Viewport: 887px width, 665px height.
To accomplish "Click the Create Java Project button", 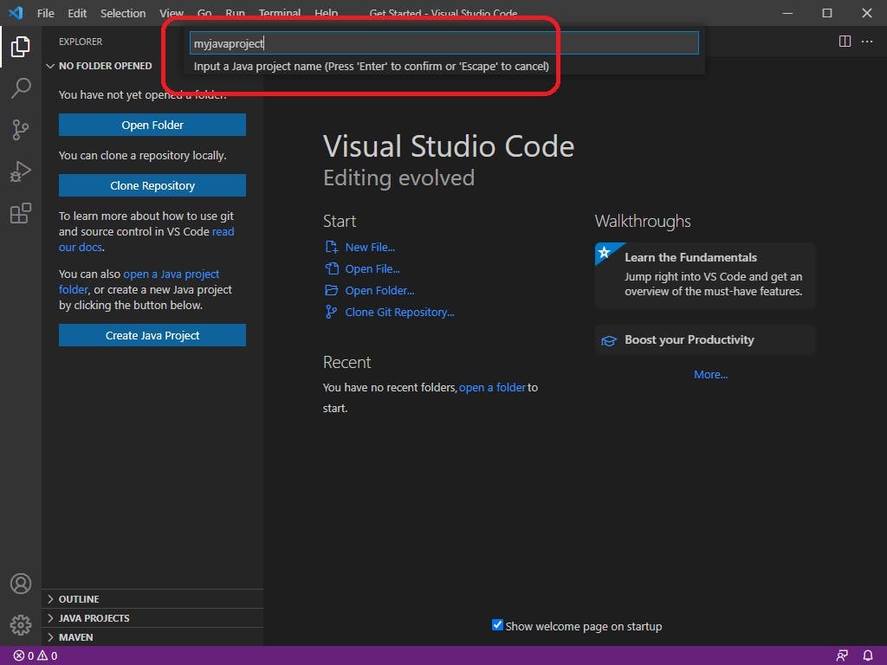I will click(152, 335).
